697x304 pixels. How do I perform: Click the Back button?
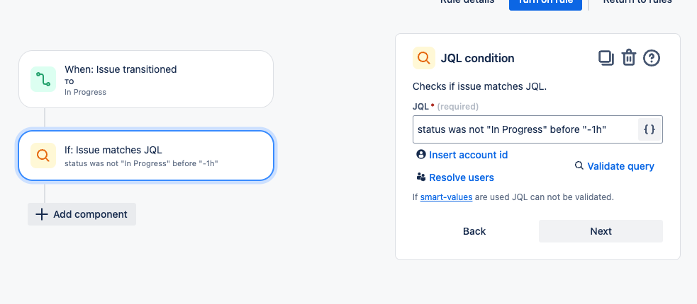click(x=474, y=231)
